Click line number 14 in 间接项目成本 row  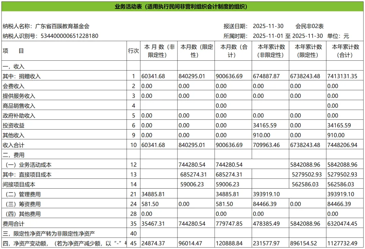133,184
